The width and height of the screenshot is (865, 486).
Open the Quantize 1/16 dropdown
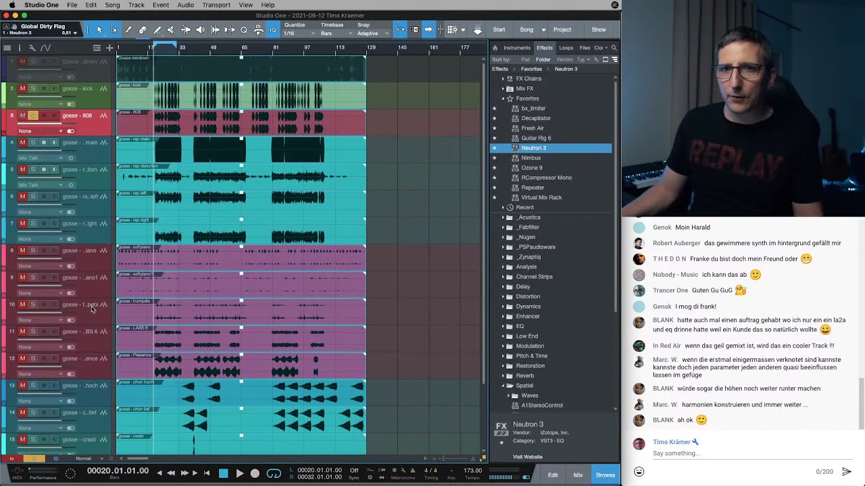point(298,33)
